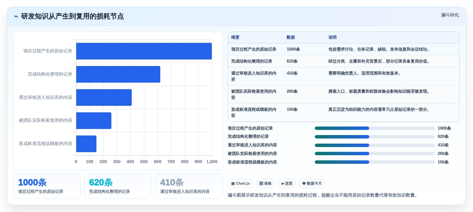Click the 260条 value in the table

click(x=292, y=91)
